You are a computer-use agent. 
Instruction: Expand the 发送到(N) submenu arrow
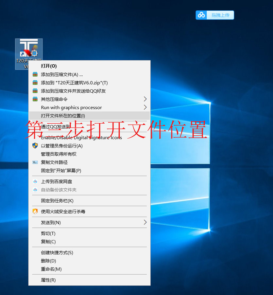pos(145,222)
